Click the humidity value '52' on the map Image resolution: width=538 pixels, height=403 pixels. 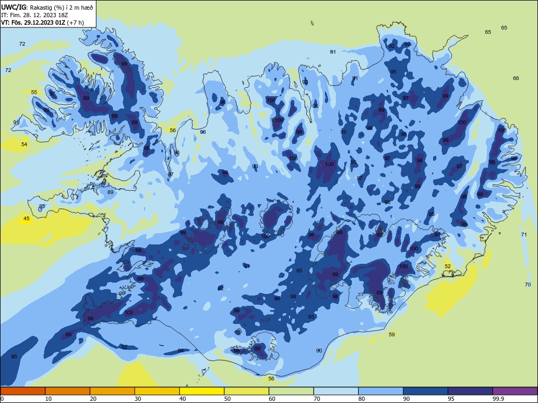tap(448, 267)
